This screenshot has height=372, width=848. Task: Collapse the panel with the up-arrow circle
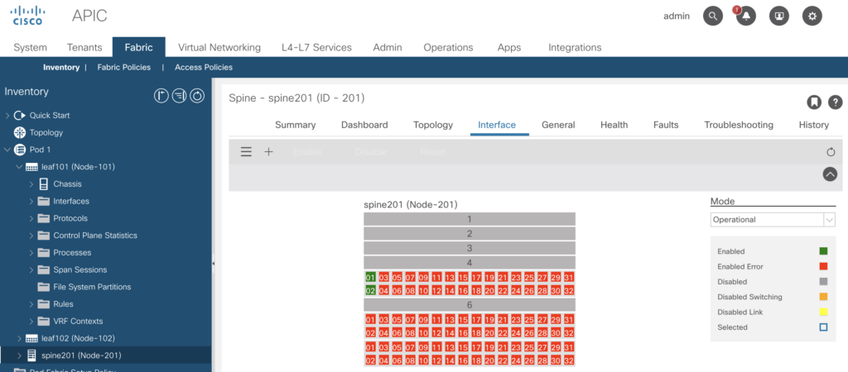(x=830, y=174)
